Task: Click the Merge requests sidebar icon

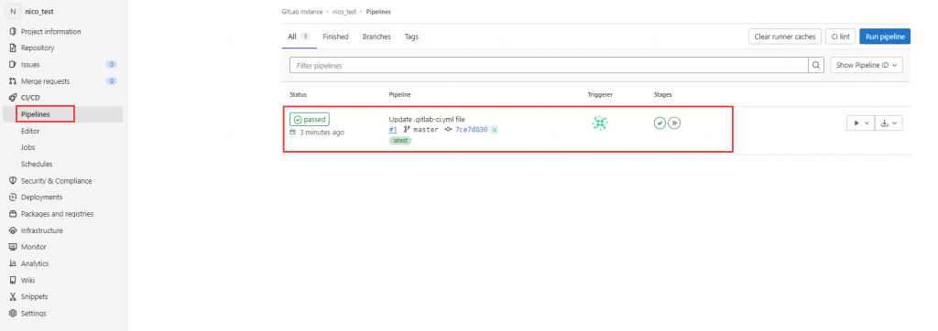Action: (13, 81)
